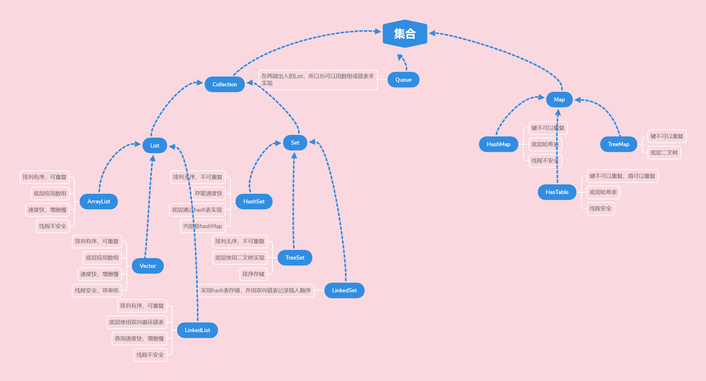
Task: Scroll the mind map canvas area
Action: click(353, 190)
